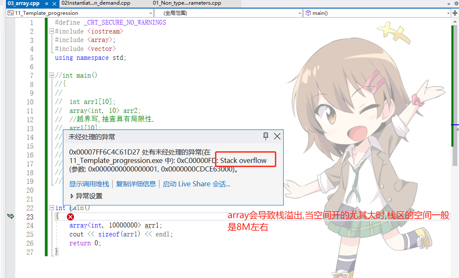Click the main() cube icon
The image size is (459, 278).
click(x=308, y=13)
